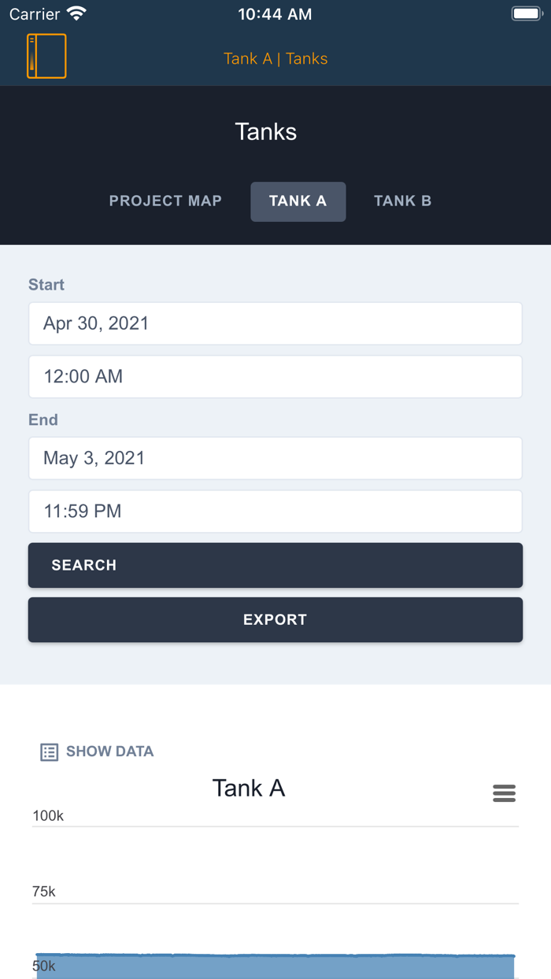
Task: Click the Tank A chart title
Action: coord(249,787)
